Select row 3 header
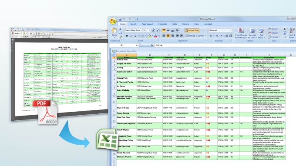 [114, 65]
